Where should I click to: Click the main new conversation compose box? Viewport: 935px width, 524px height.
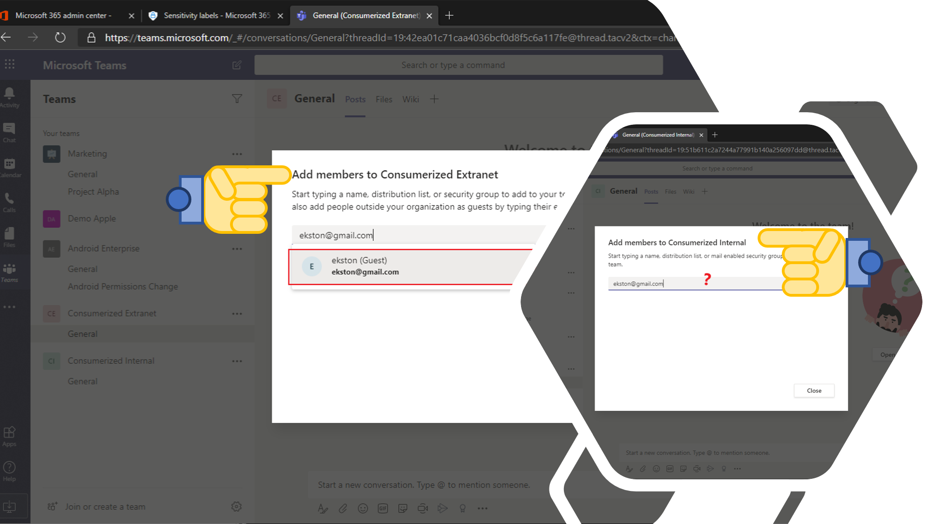click(424, 485)
